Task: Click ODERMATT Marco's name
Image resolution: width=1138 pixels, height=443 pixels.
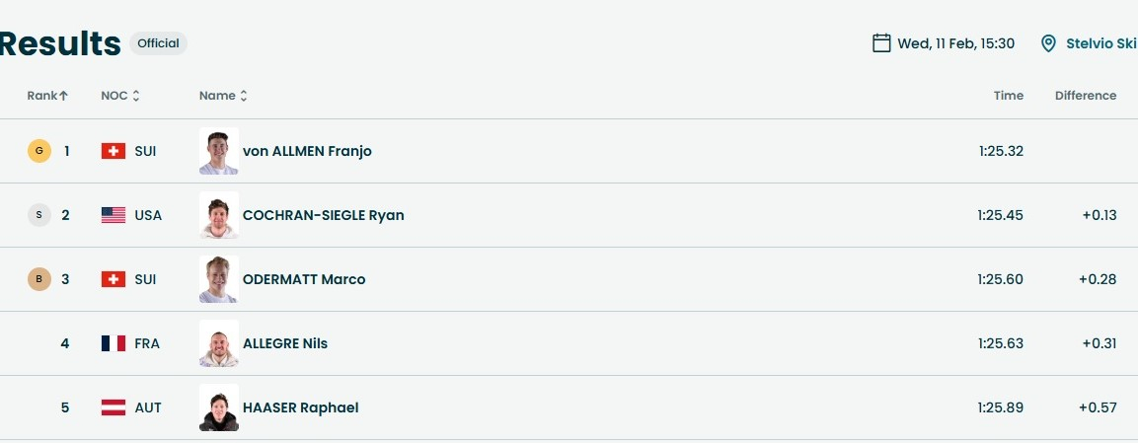Action: [x=304, y=279]
